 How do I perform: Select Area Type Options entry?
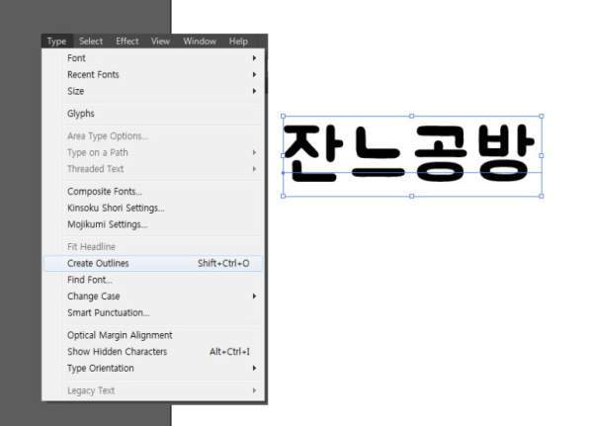153,136
